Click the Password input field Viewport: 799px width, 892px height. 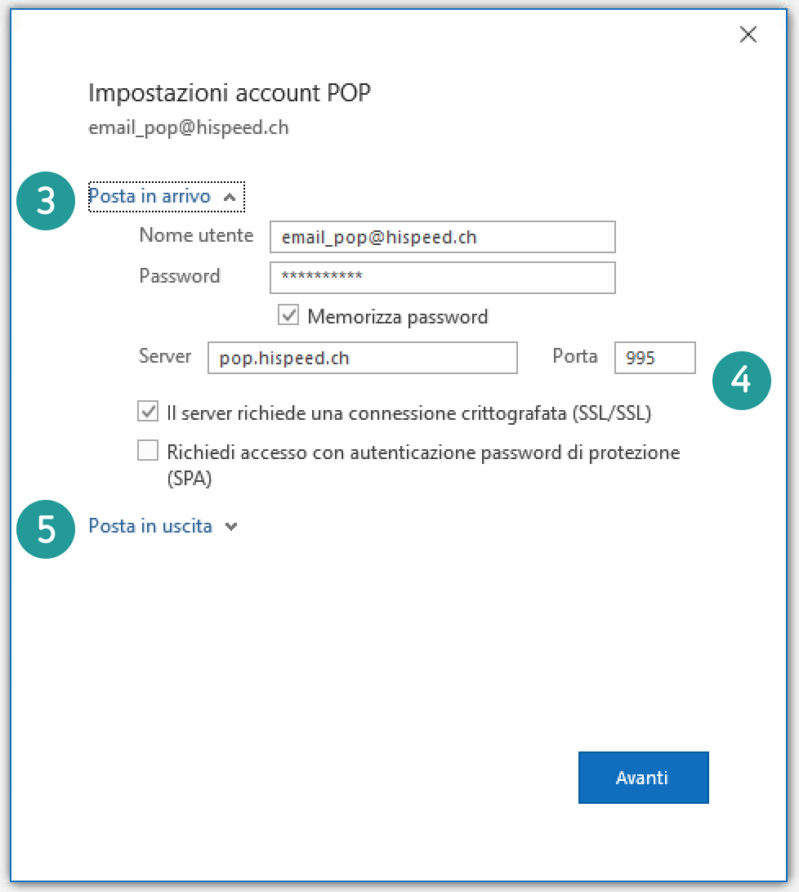[442, 278]
